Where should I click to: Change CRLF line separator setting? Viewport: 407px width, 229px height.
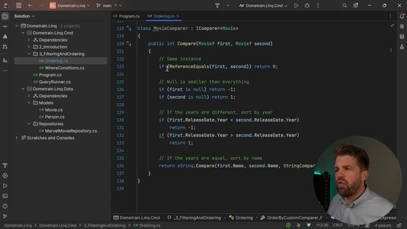(338, 225)
